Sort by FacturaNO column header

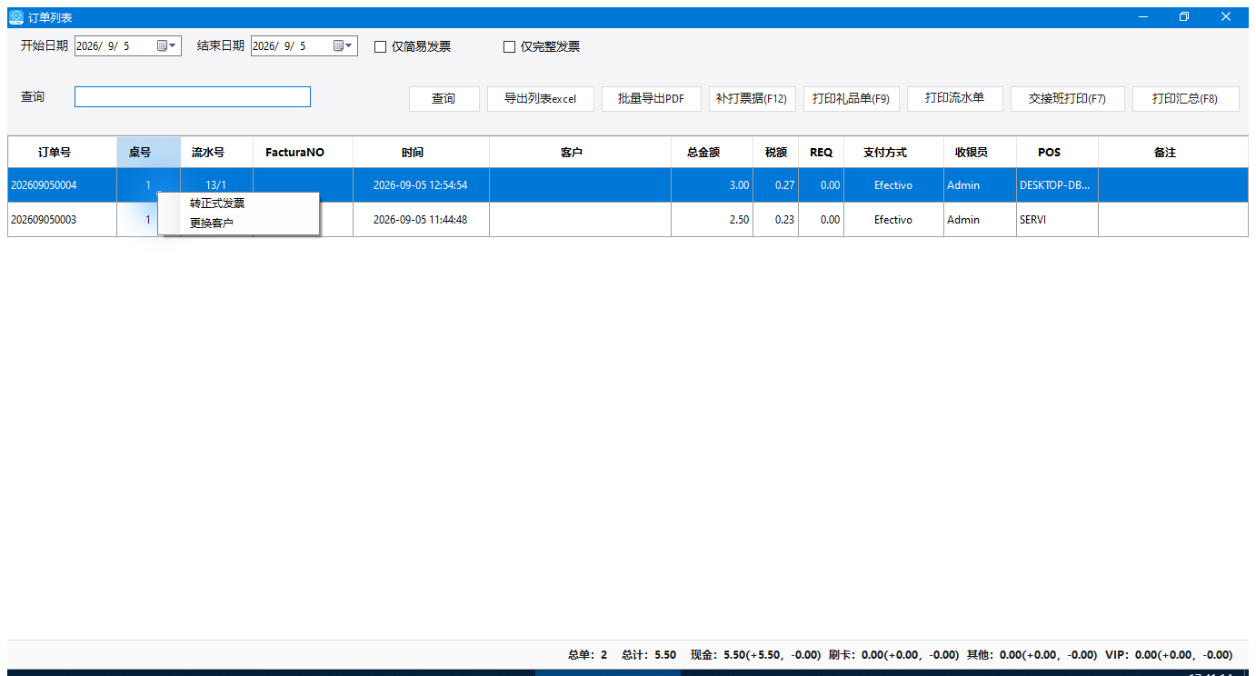pos(303,152)
